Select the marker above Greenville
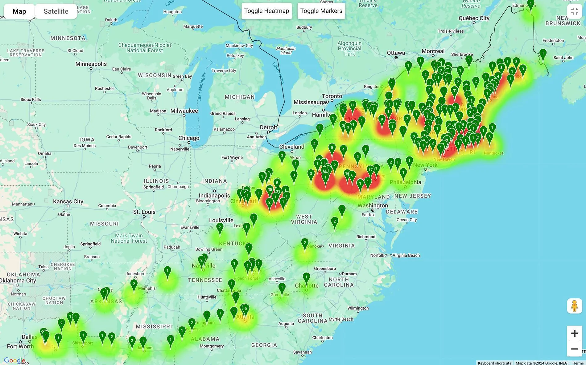Screen dimensions: 586x365 tap(282, 289)
